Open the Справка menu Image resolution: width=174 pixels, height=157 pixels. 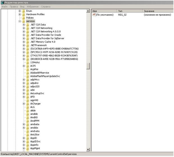46,6
